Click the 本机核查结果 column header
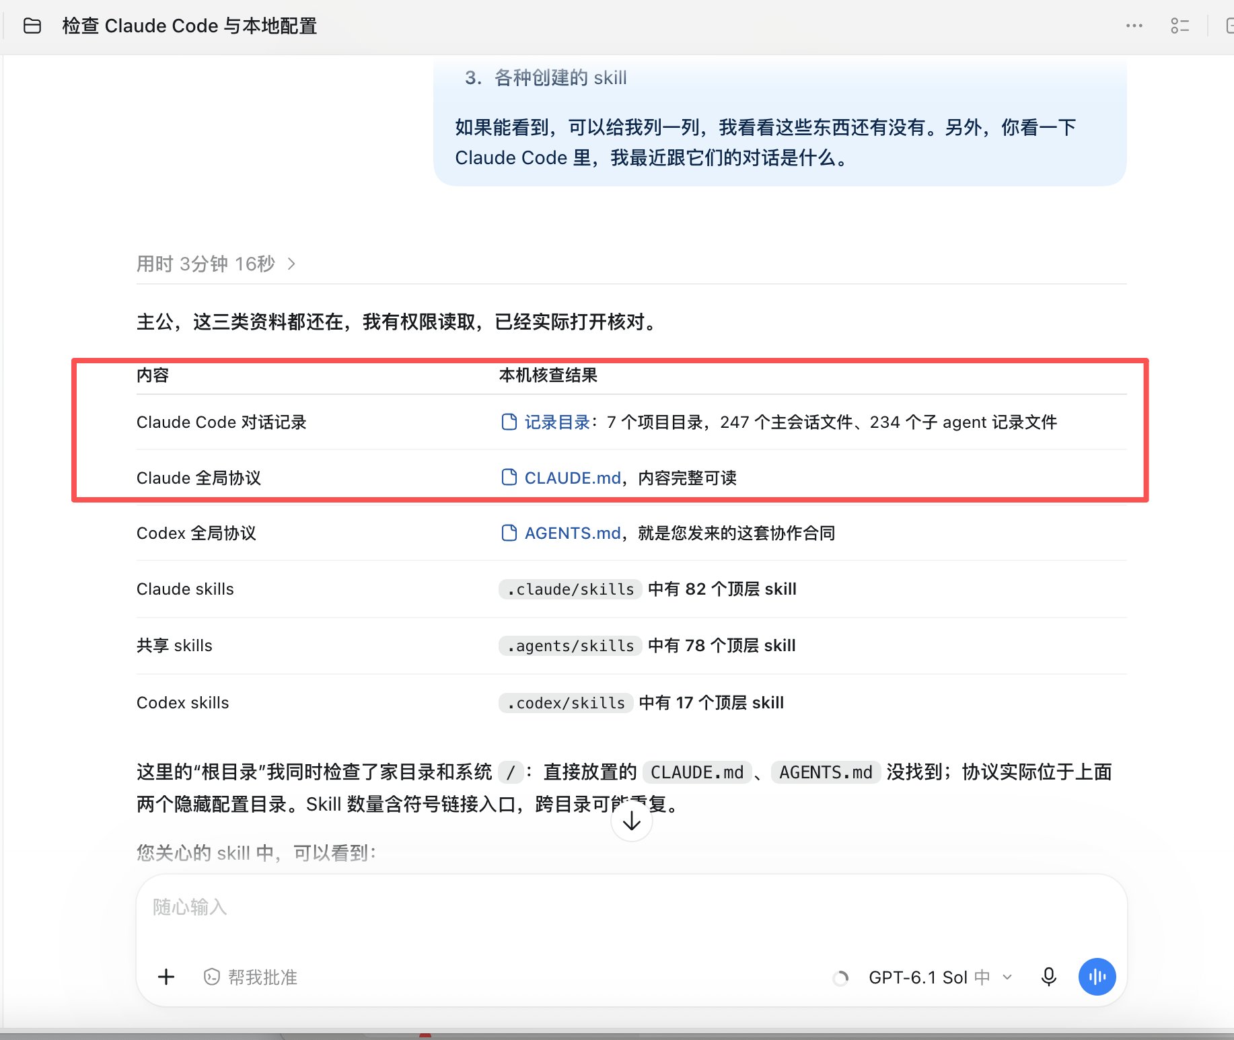This screenshot has width=1234, height=1040. [548, 375]
